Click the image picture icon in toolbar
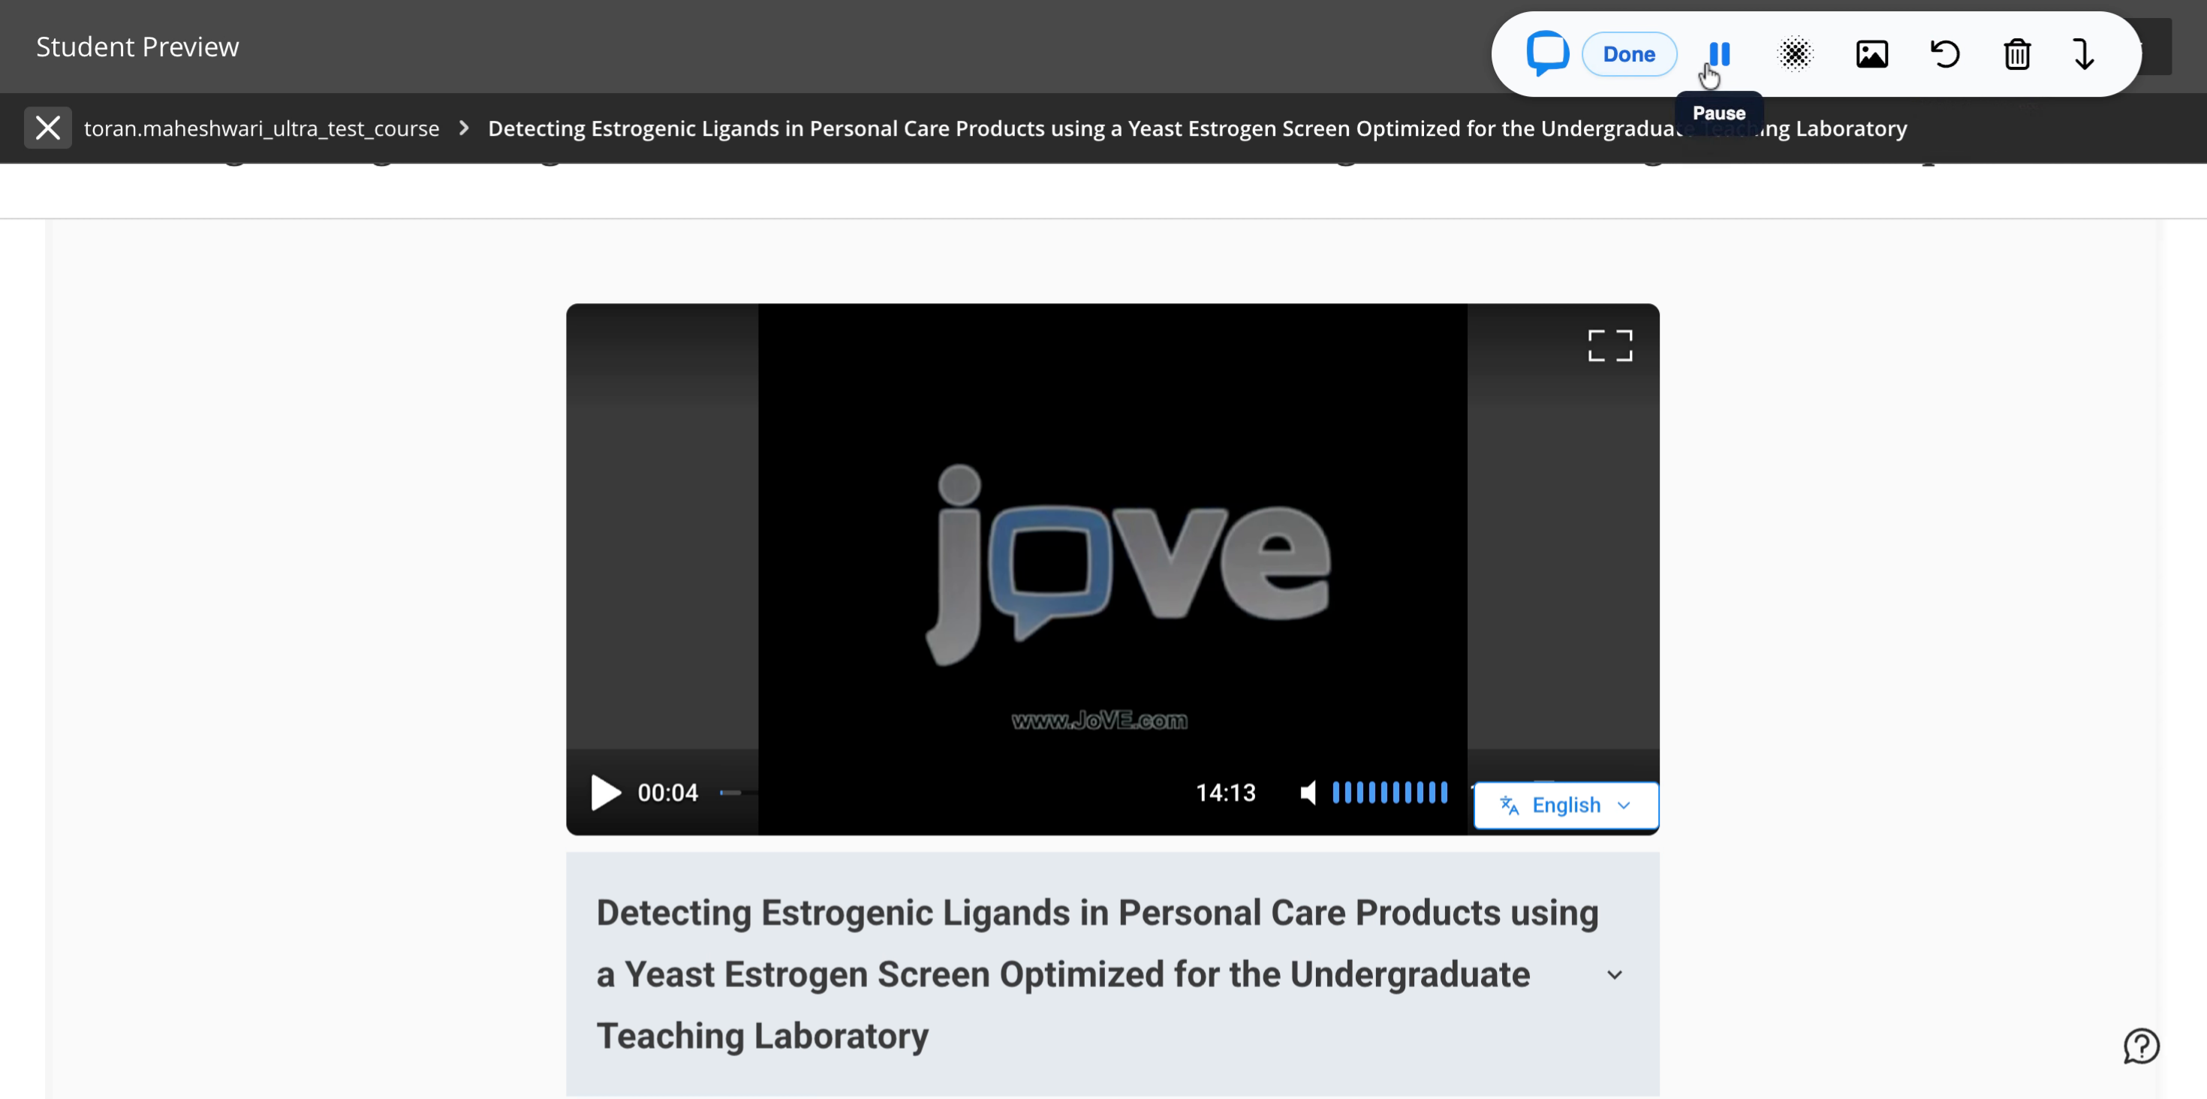The width and height of the screenshot is (2207, 1099). [1872, 54]
